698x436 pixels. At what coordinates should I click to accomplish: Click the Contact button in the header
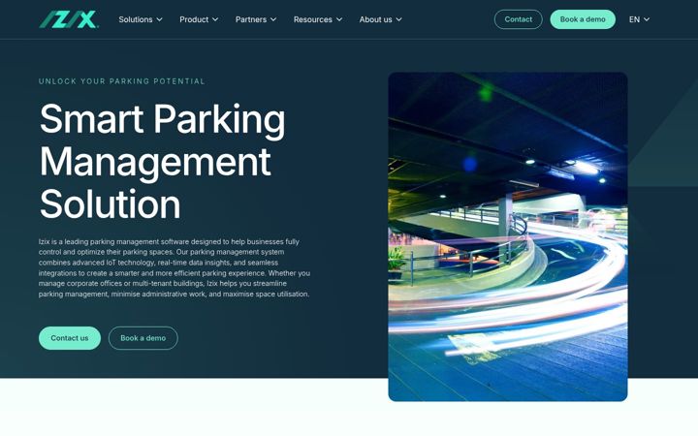click(x=518, y=19)
